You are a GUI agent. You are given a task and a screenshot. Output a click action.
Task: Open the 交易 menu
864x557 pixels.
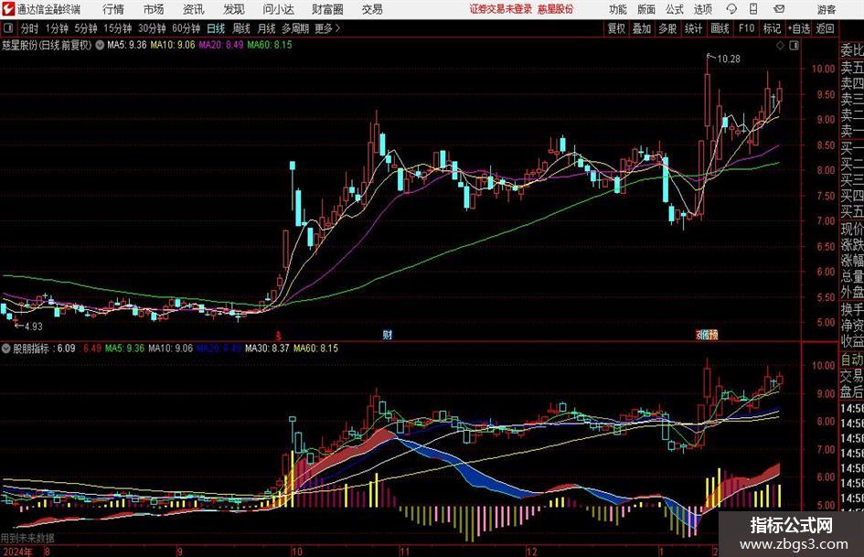pyautogui.click(x=372, y=9)
